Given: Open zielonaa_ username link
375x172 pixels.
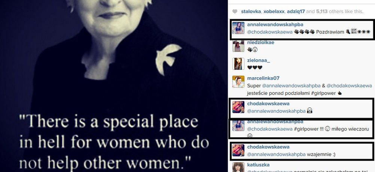Looking at the screenshot, I should point(259,60).
